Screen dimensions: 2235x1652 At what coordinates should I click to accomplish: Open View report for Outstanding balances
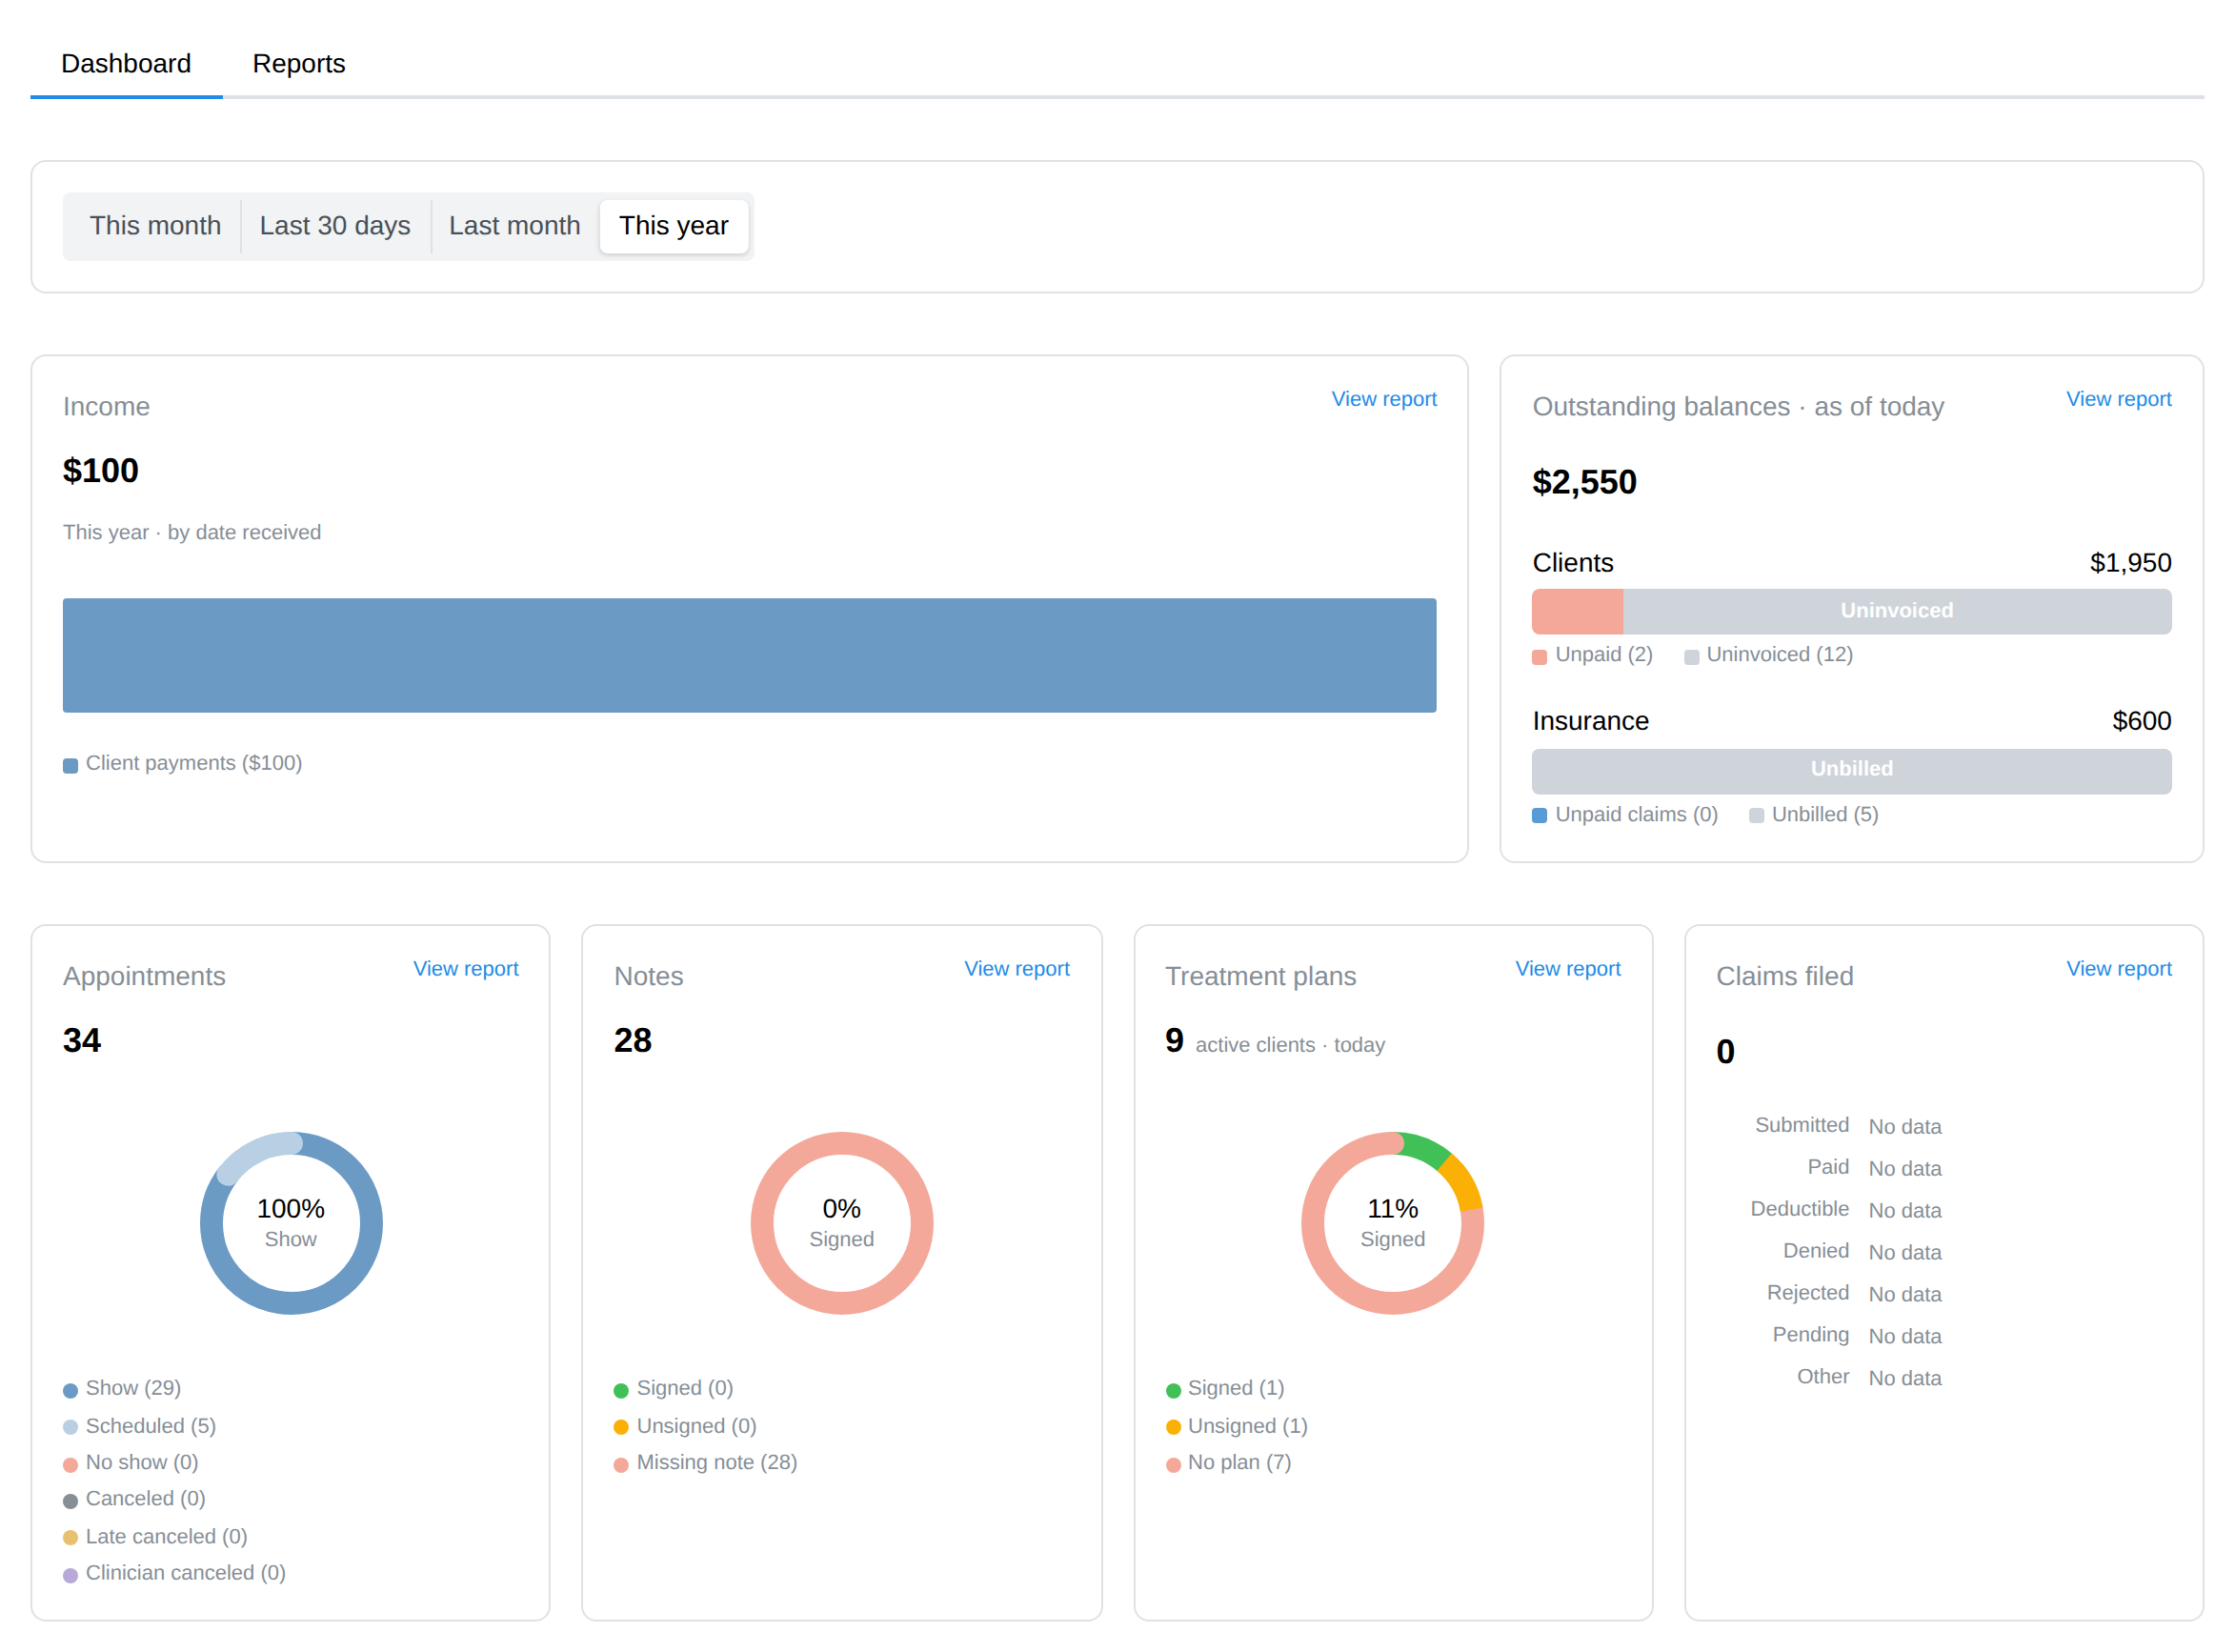2118,399
